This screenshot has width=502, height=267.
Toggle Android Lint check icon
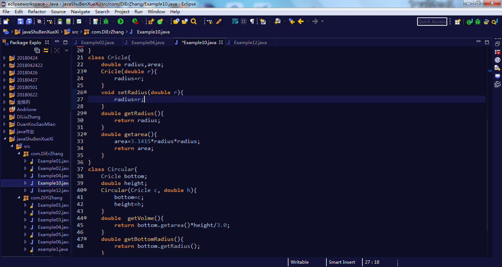click(79, 21)
